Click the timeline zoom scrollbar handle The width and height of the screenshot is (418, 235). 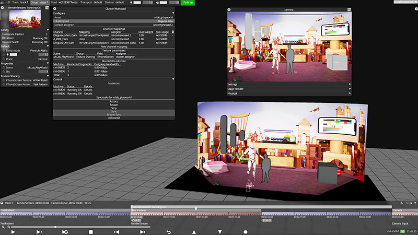[x=55, y=227]
